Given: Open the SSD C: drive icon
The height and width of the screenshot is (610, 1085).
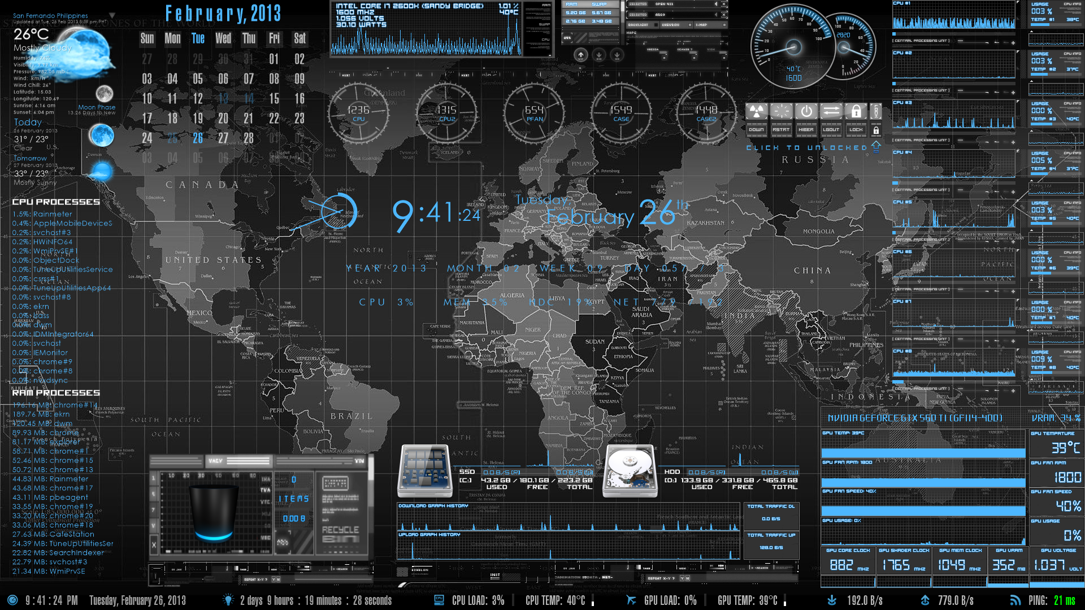Looking at the screenshot, I should [425, 470].
